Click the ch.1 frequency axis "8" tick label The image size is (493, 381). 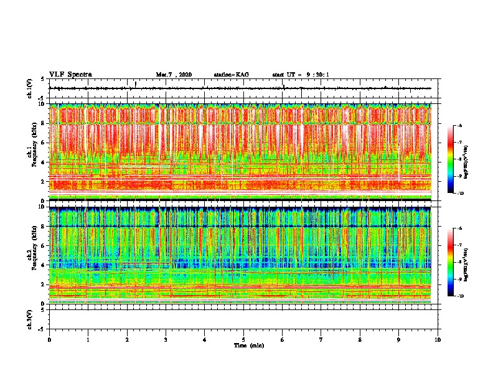pos(43,123)
